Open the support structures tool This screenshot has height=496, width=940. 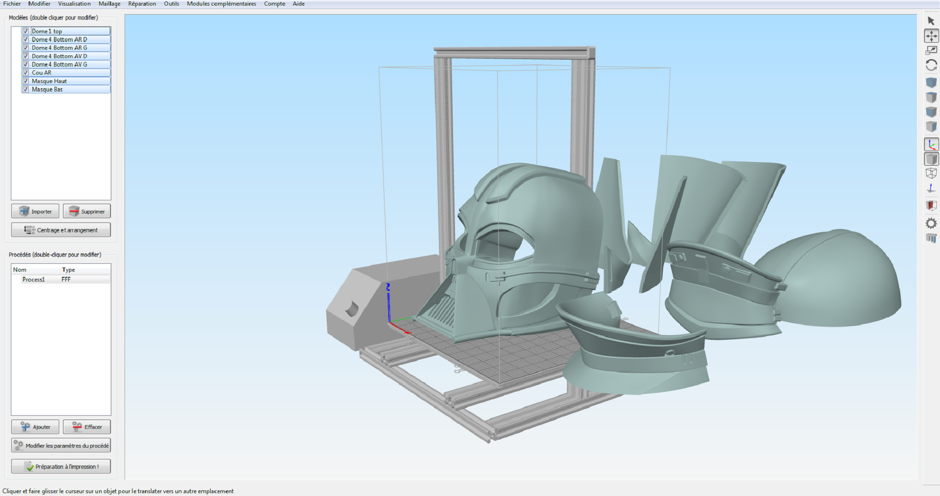(x=931, y=238)
